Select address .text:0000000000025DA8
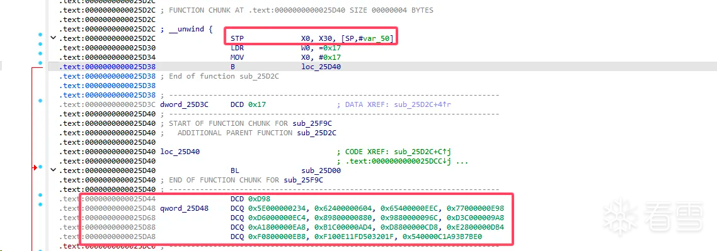This screenshot has width=717, height=251. (x=108, y=237)
